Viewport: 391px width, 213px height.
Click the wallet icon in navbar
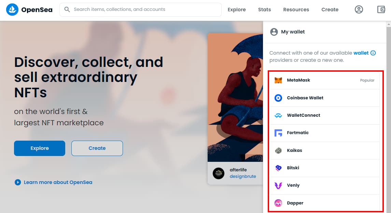tap(381, 10)
